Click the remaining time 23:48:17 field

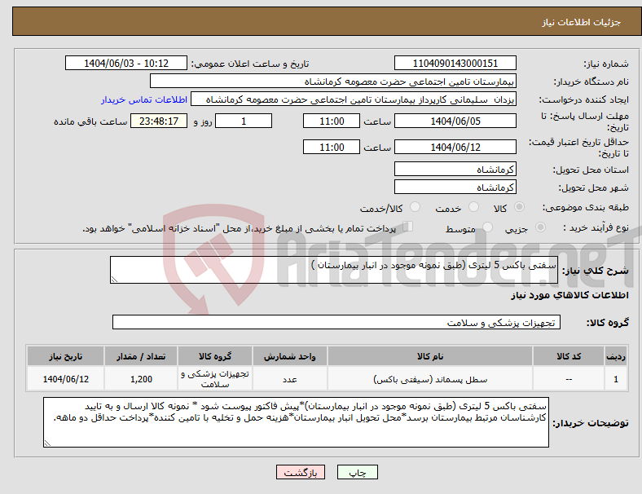click(x=159, y=121)
